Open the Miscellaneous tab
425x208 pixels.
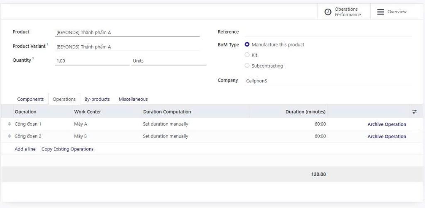133,99
